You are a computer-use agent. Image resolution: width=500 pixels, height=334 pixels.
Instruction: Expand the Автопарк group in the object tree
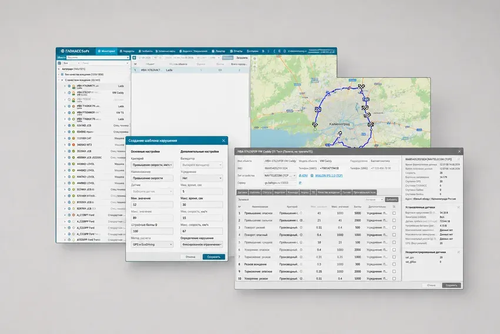click(x=59, y=69)
